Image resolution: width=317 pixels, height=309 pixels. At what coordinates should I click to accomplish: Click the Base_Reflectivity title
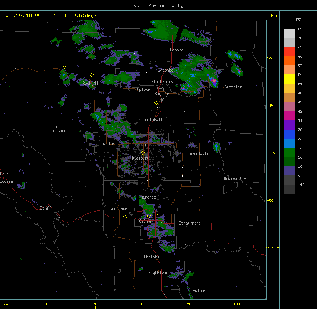tap(158, 6)
